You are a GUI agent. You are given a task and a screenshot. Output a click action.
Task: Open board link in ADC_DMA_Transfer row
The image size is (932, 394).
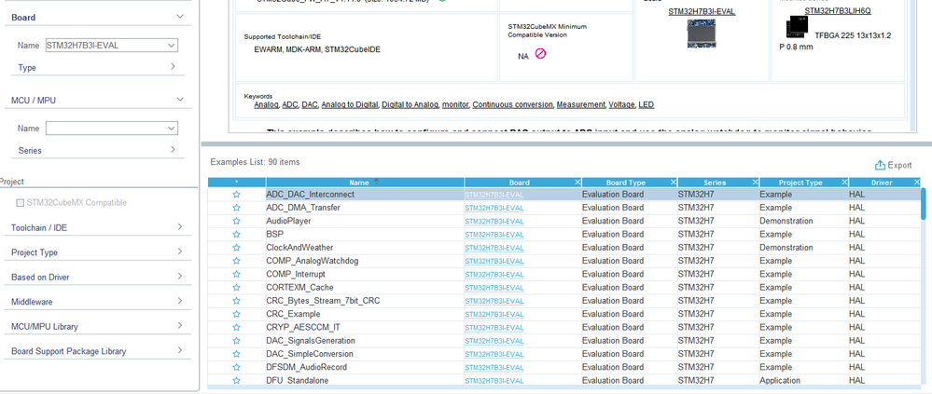[x=494, y=209]
